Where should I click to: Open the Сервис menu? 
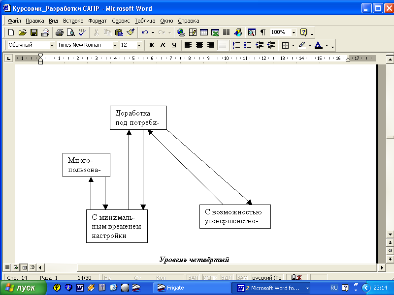point(121,21)
